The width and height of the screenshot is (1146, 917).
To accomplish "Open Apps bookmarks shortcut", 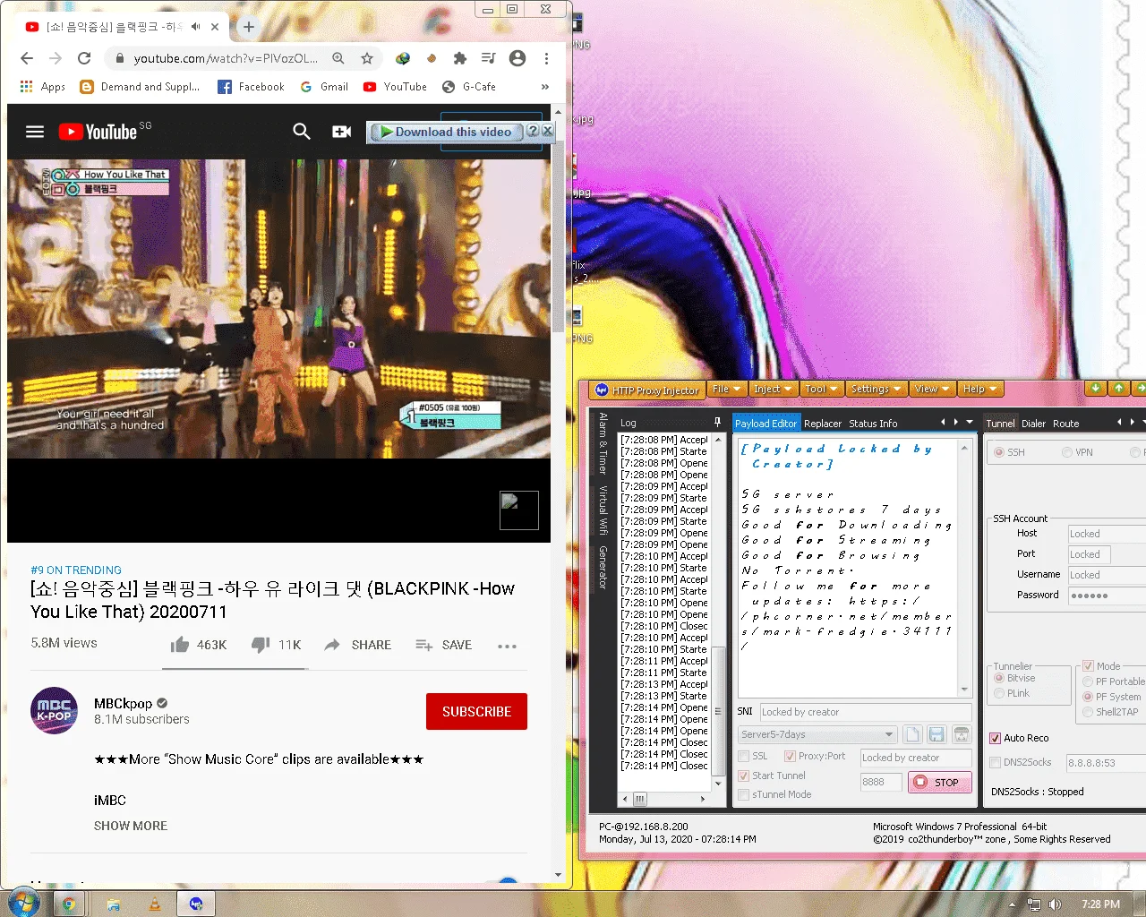I will 42,87.
